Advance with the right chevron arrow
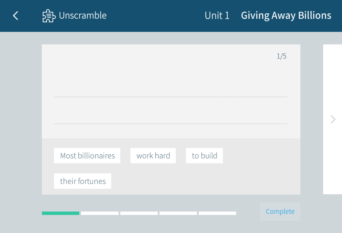Viewport: 342px width, 233px height. tap(333, 119)
